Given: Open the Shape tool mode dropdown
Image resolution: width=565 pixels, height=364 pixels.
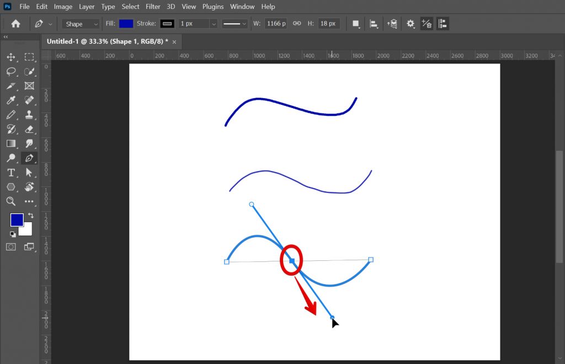Looking at the screenshot, I should point(80,23).
